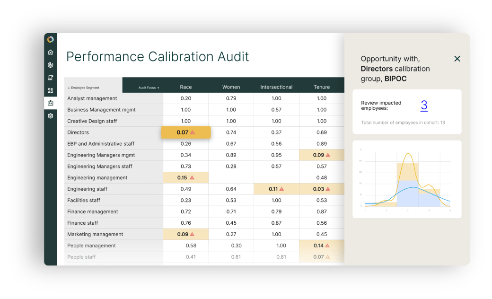Viewport: 492px width, 299px height.
Task: Select the Women column header
Action: 231,87
